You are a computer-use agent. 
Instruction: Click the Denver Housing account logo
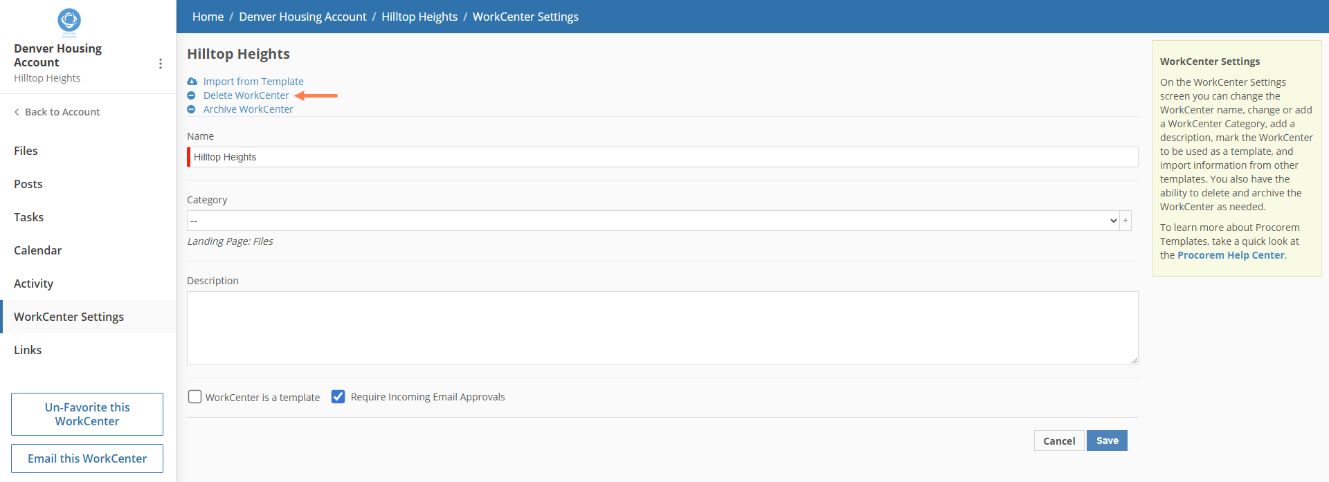tap(69, 22)
